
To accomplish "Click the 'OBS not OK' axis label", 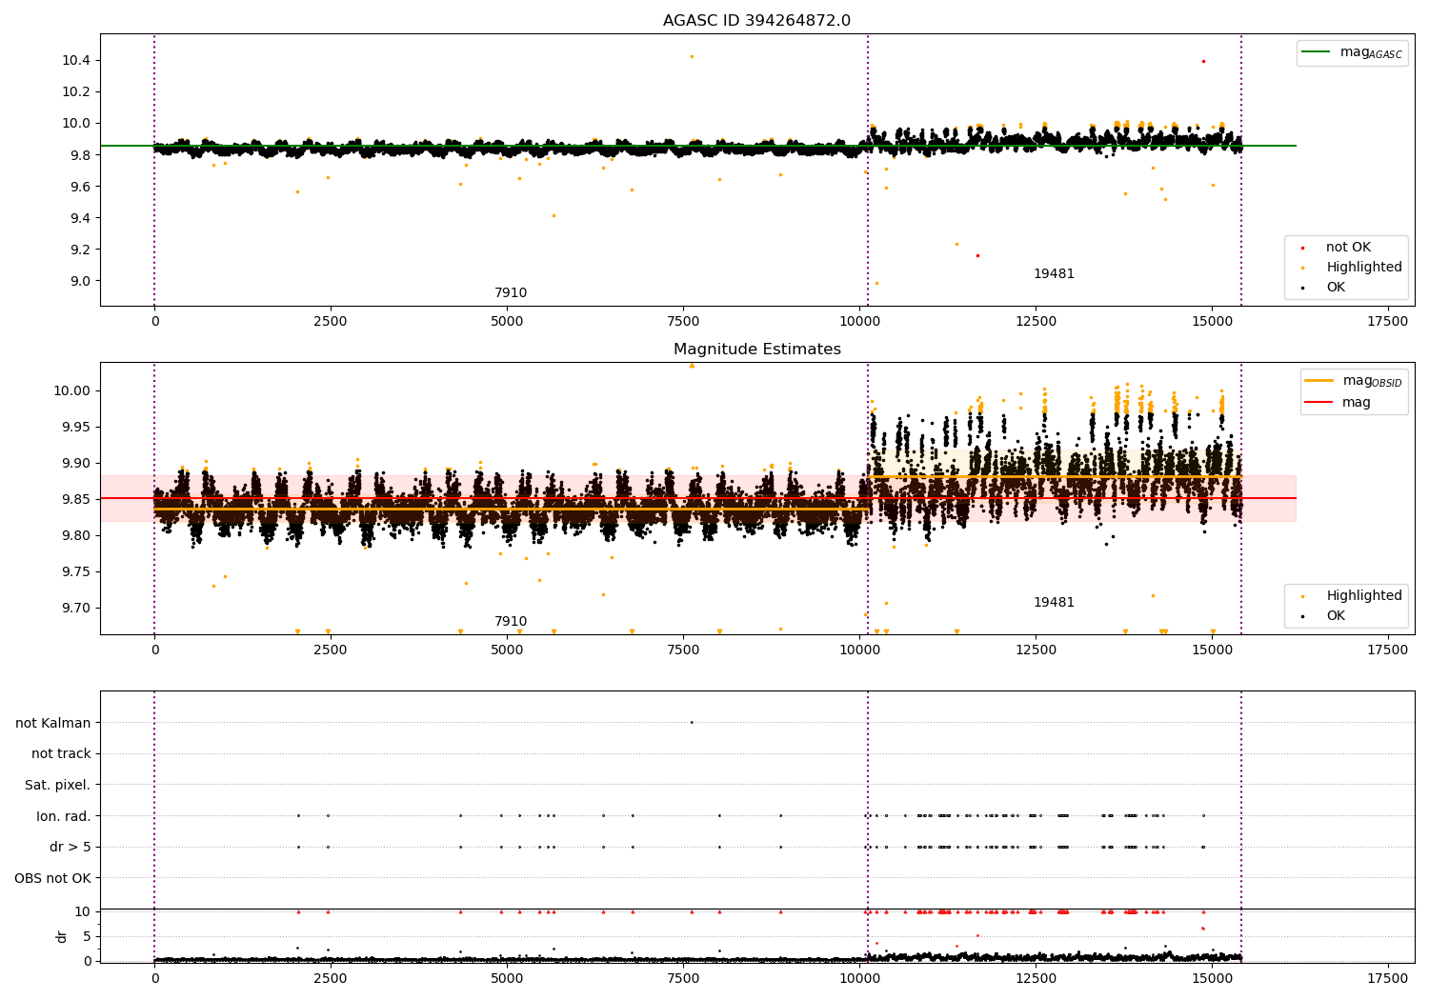I will point(52,878).
